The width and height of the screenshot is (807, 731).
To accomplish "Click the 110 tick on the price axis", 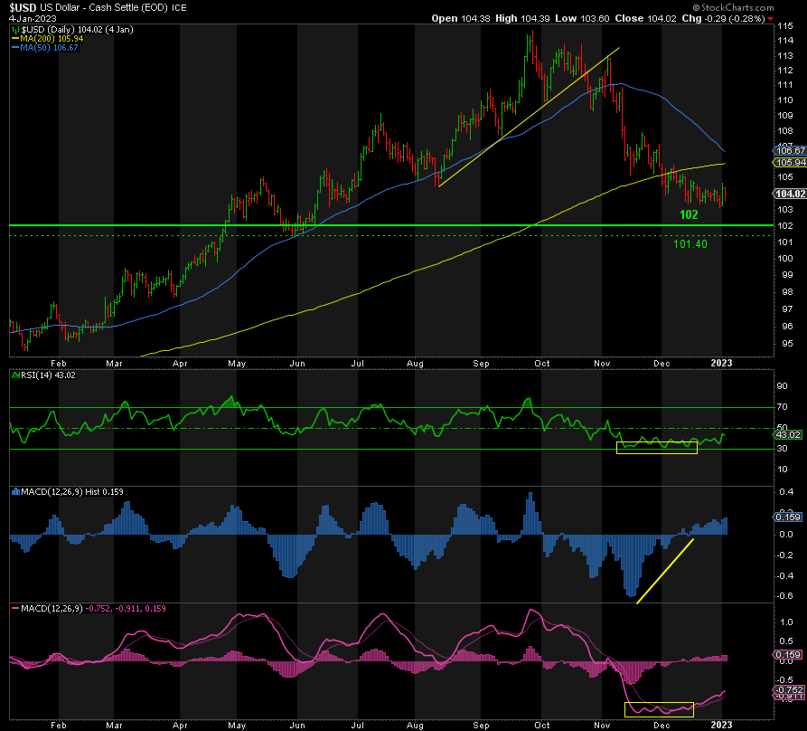I will pyautogui.click(x=785, y=100).
